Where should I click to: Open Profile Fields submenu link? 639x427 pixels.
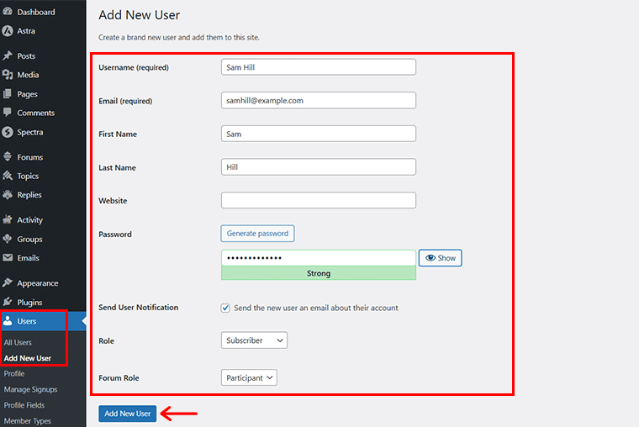[24, 405]
